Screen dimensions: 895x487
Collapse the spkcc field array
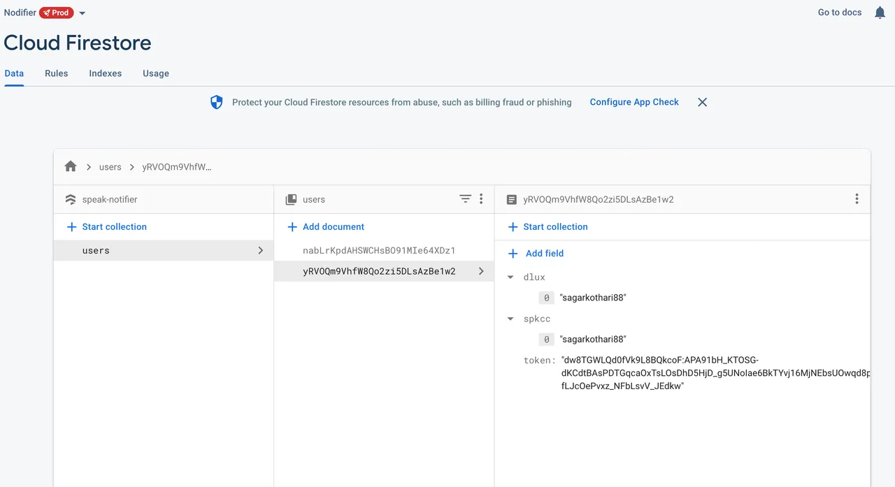coord(510,319)
